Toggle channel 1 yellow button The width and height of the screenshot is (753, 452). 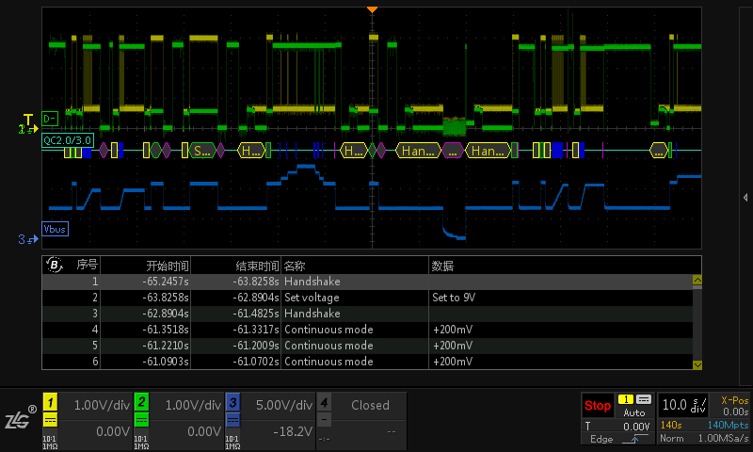coord(51,402)
